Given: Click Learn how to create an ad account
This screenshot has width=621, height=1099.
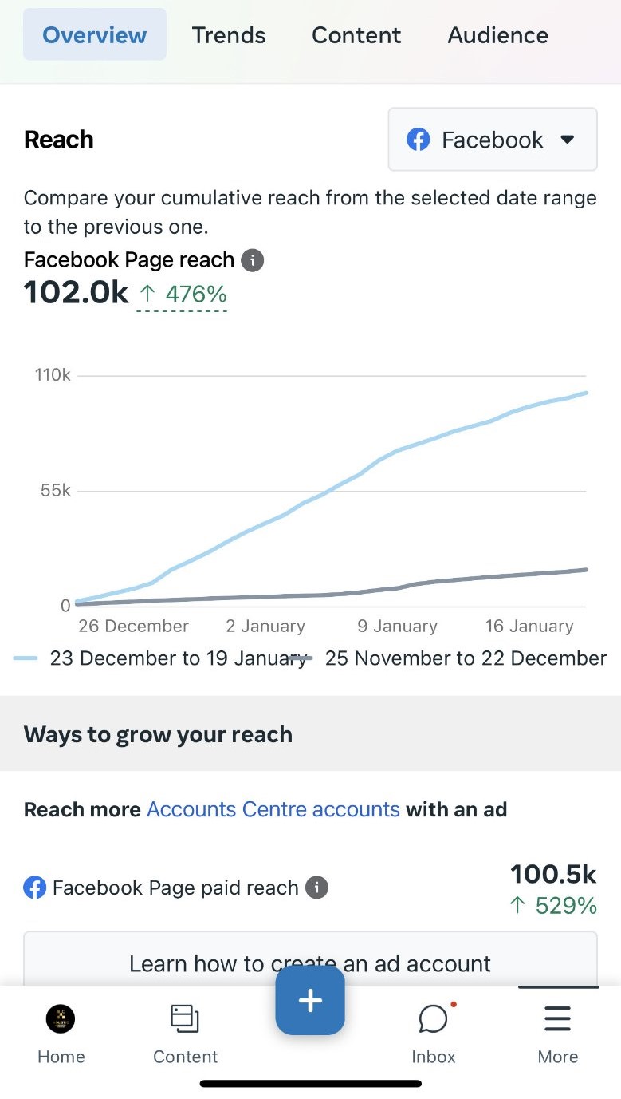Looking at the screenshot, I should click(x=310, y=963).
